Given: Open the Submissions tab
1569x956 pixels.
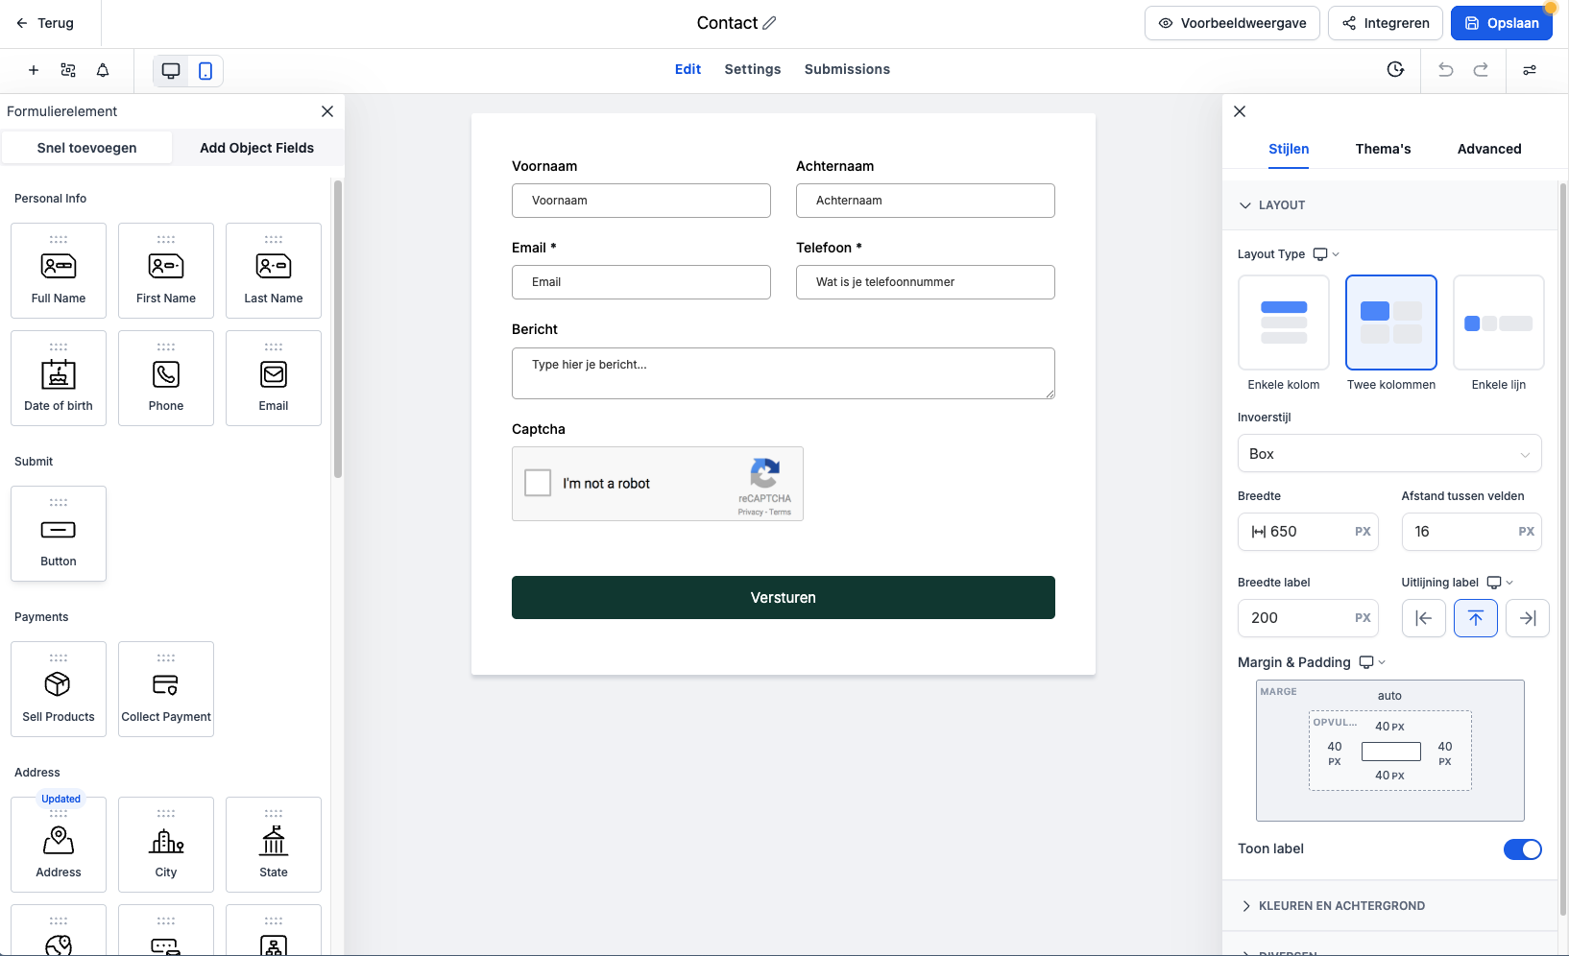Looking at the screenshot, I should pyautogui.click(x=846, y=69).
